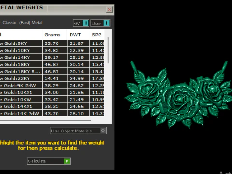Click the 34.82 grams cell

[55, 50]
